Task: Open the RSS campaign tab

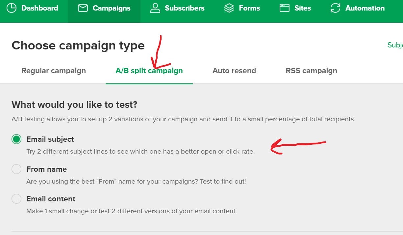Action: (311, 71)
